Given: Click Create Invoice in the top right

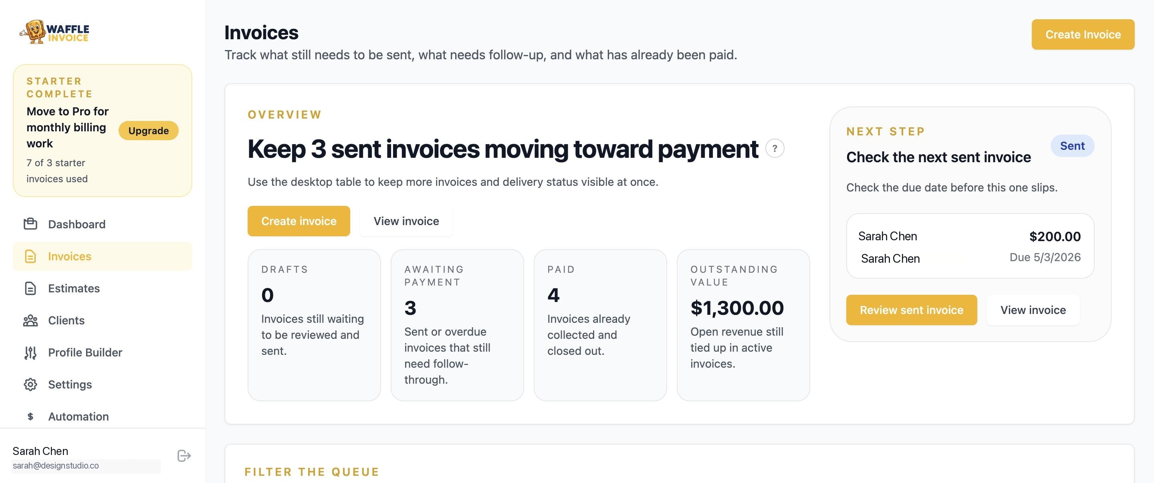Looking at the screenshot, I should pyautogui.click(x=1083, y=34).
